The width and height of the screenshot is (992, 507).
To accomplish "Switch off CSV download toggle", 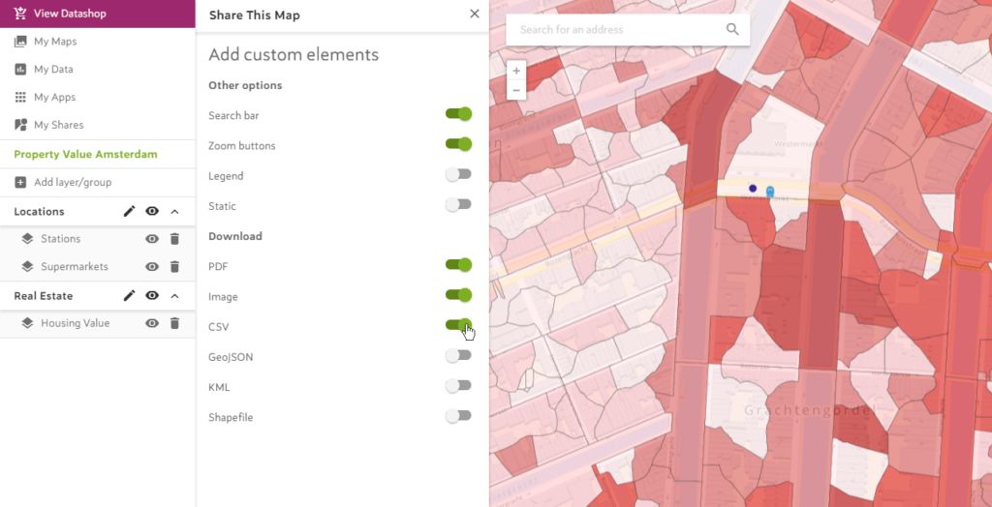I will [458, 325].
